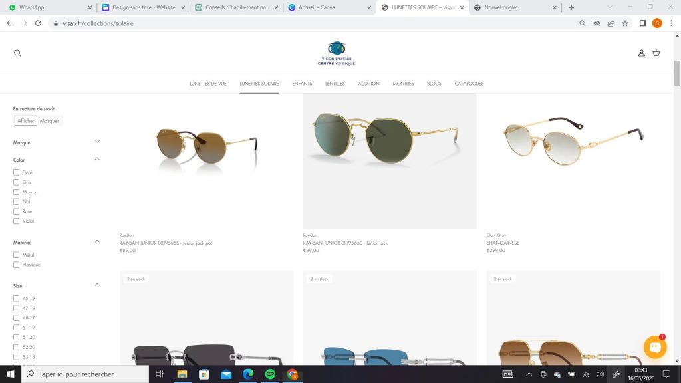Check the Doré color filter
The image size is (681, 383).
point(17,172)
